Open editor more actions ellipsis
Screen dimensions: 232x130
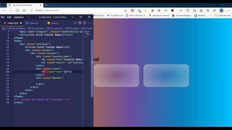tap(89, 23)
